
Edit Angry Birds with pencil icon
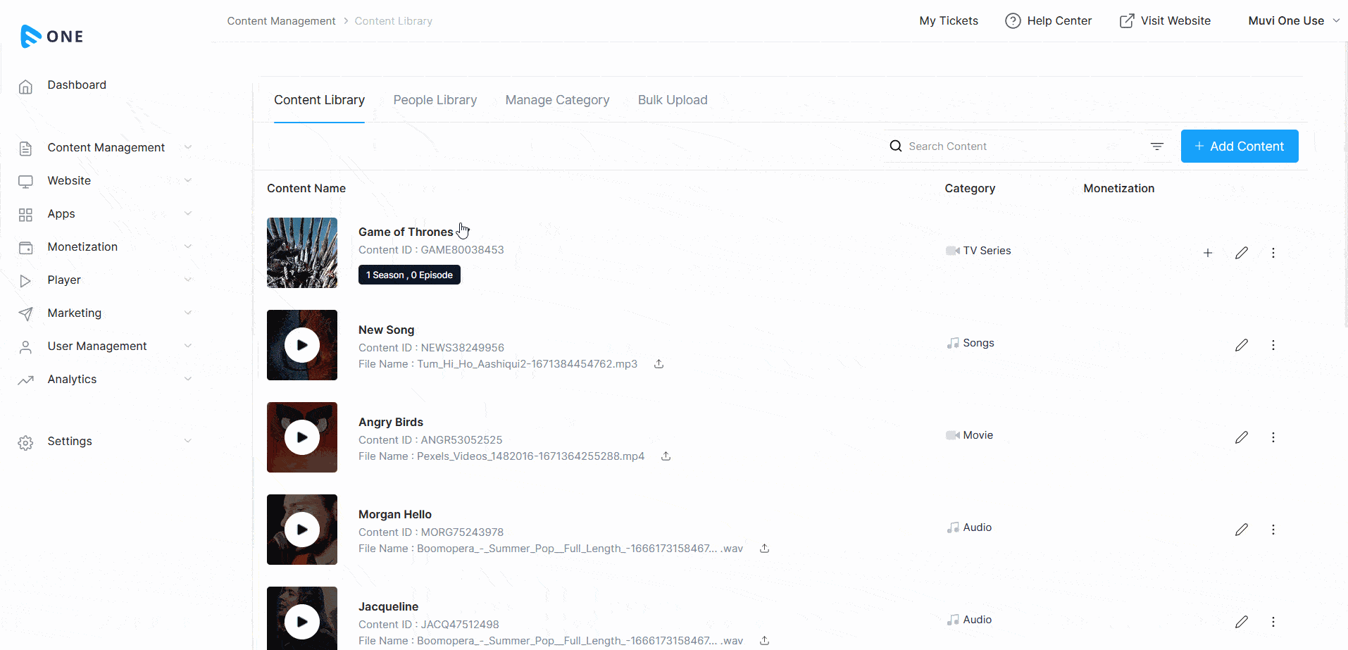point(1242,437)
